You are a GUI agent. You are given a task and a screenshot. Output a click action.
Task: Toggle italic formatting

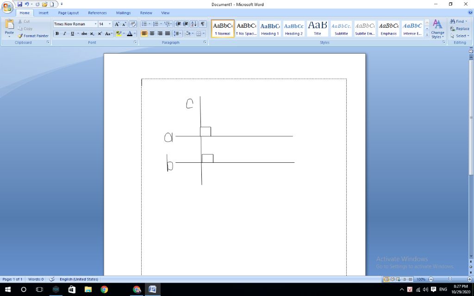64,33
